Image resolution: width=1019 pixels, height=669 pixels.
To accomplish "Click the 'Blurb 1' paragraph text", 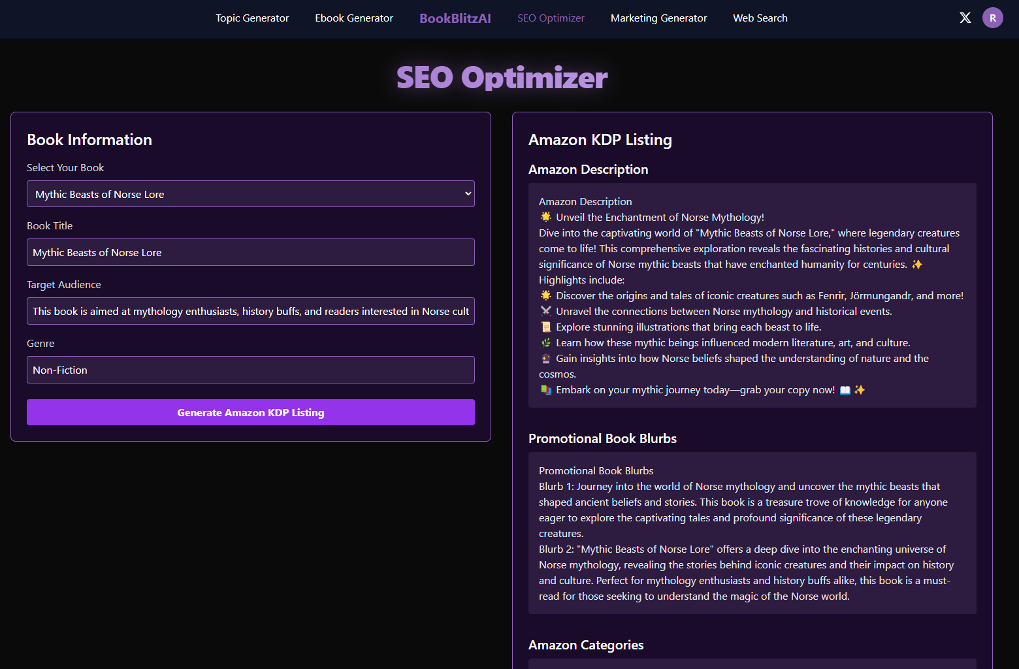I will (x=743, y=510).
